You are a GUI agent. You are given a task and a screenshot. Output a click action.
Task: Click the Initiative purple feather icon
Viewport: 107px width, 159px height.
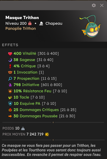[x=10, y=85]
